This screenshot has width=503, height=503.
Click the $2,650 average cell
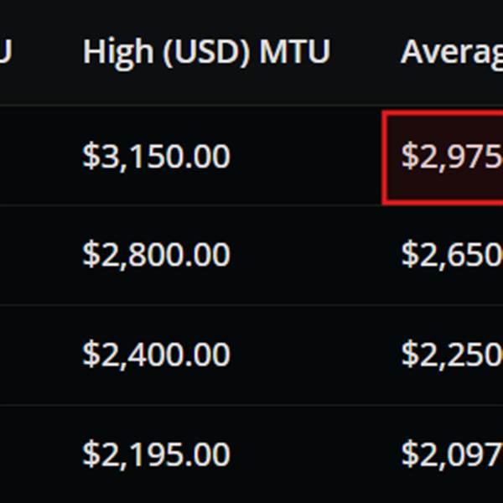[x=451, y=255]
